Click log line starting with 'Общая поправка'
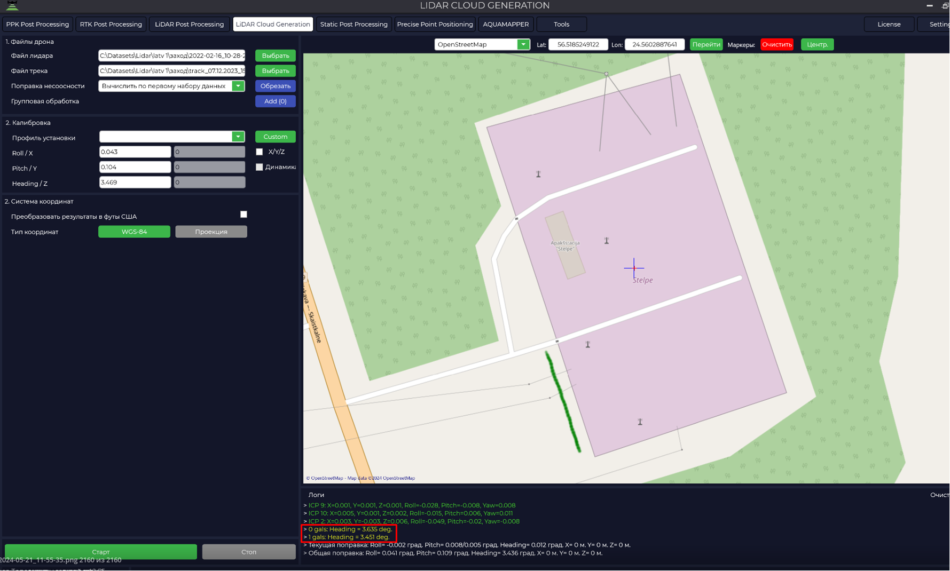 point(456,553)
